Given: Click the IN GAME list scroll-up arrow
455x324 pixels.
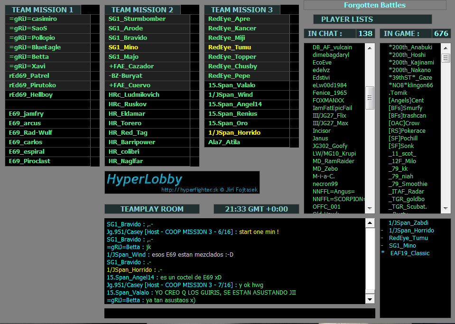Looking at the screenshot, I should (446, 48).
